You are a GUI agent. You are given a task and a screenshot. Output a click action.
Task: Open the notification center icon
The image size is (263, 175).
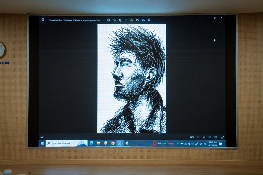point(221,144)
